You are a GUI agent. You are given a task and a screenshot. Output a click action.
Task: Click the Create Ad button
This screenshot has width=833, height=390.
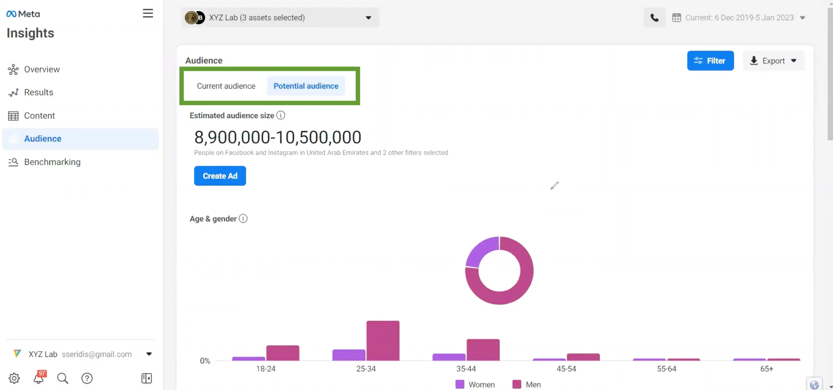(220, 176)
